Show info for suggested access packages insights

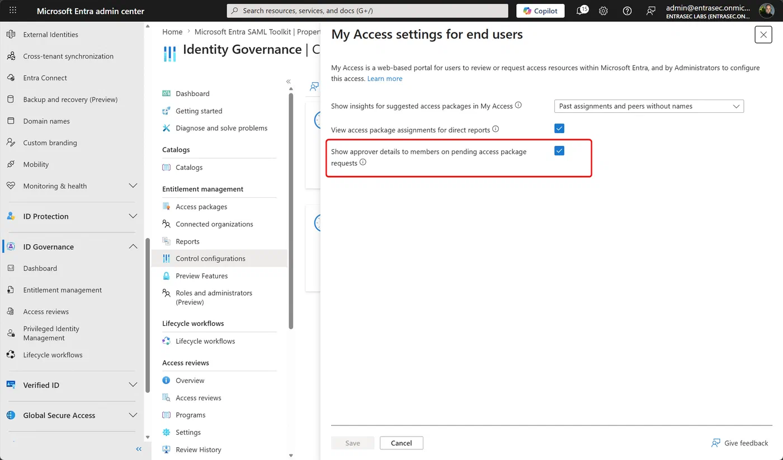coord(518,105)
